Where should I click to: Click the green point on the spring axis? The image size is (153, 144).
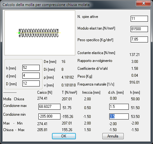tap(19, 33)
